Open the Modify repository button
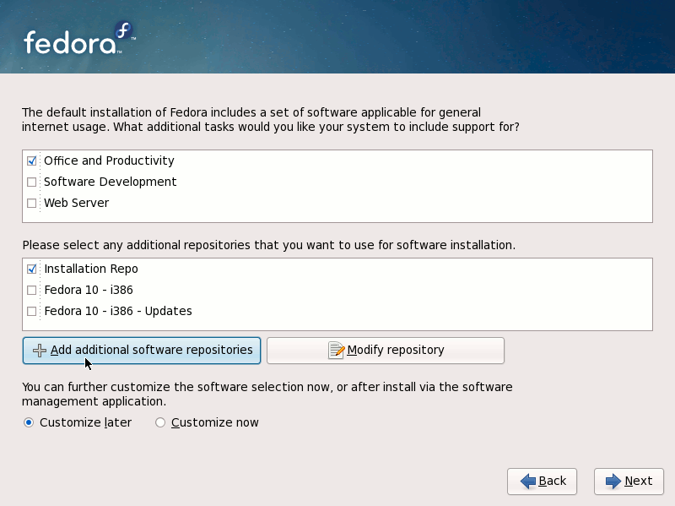Screen dimensions: 675x506 pyautogui.click(x=386, y=351)
